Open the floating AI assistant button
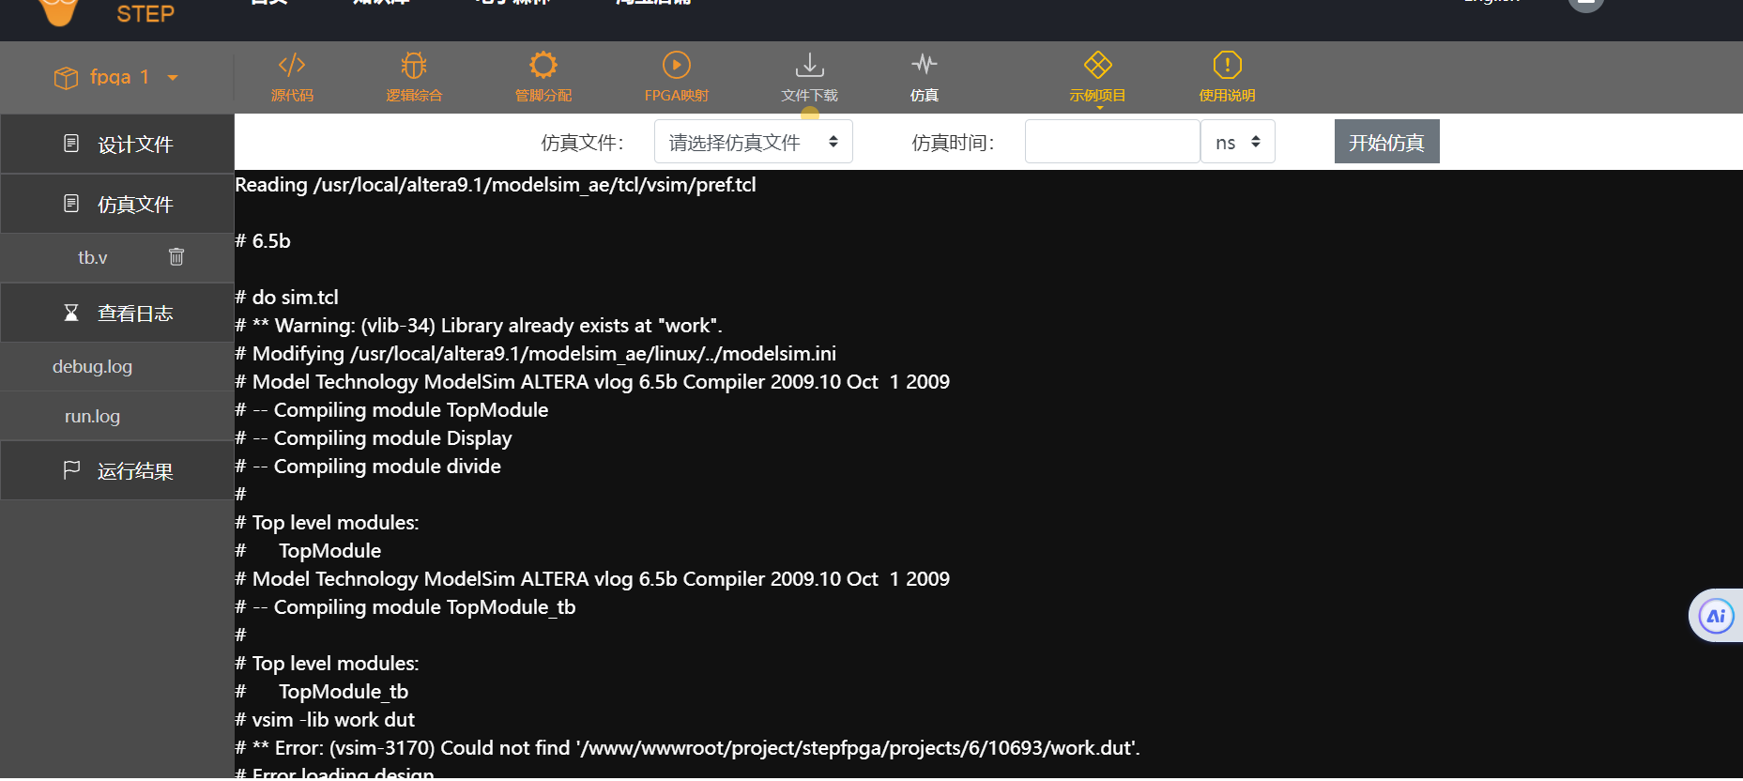This screenshot has width=1743, height=781. [1716, 616]
